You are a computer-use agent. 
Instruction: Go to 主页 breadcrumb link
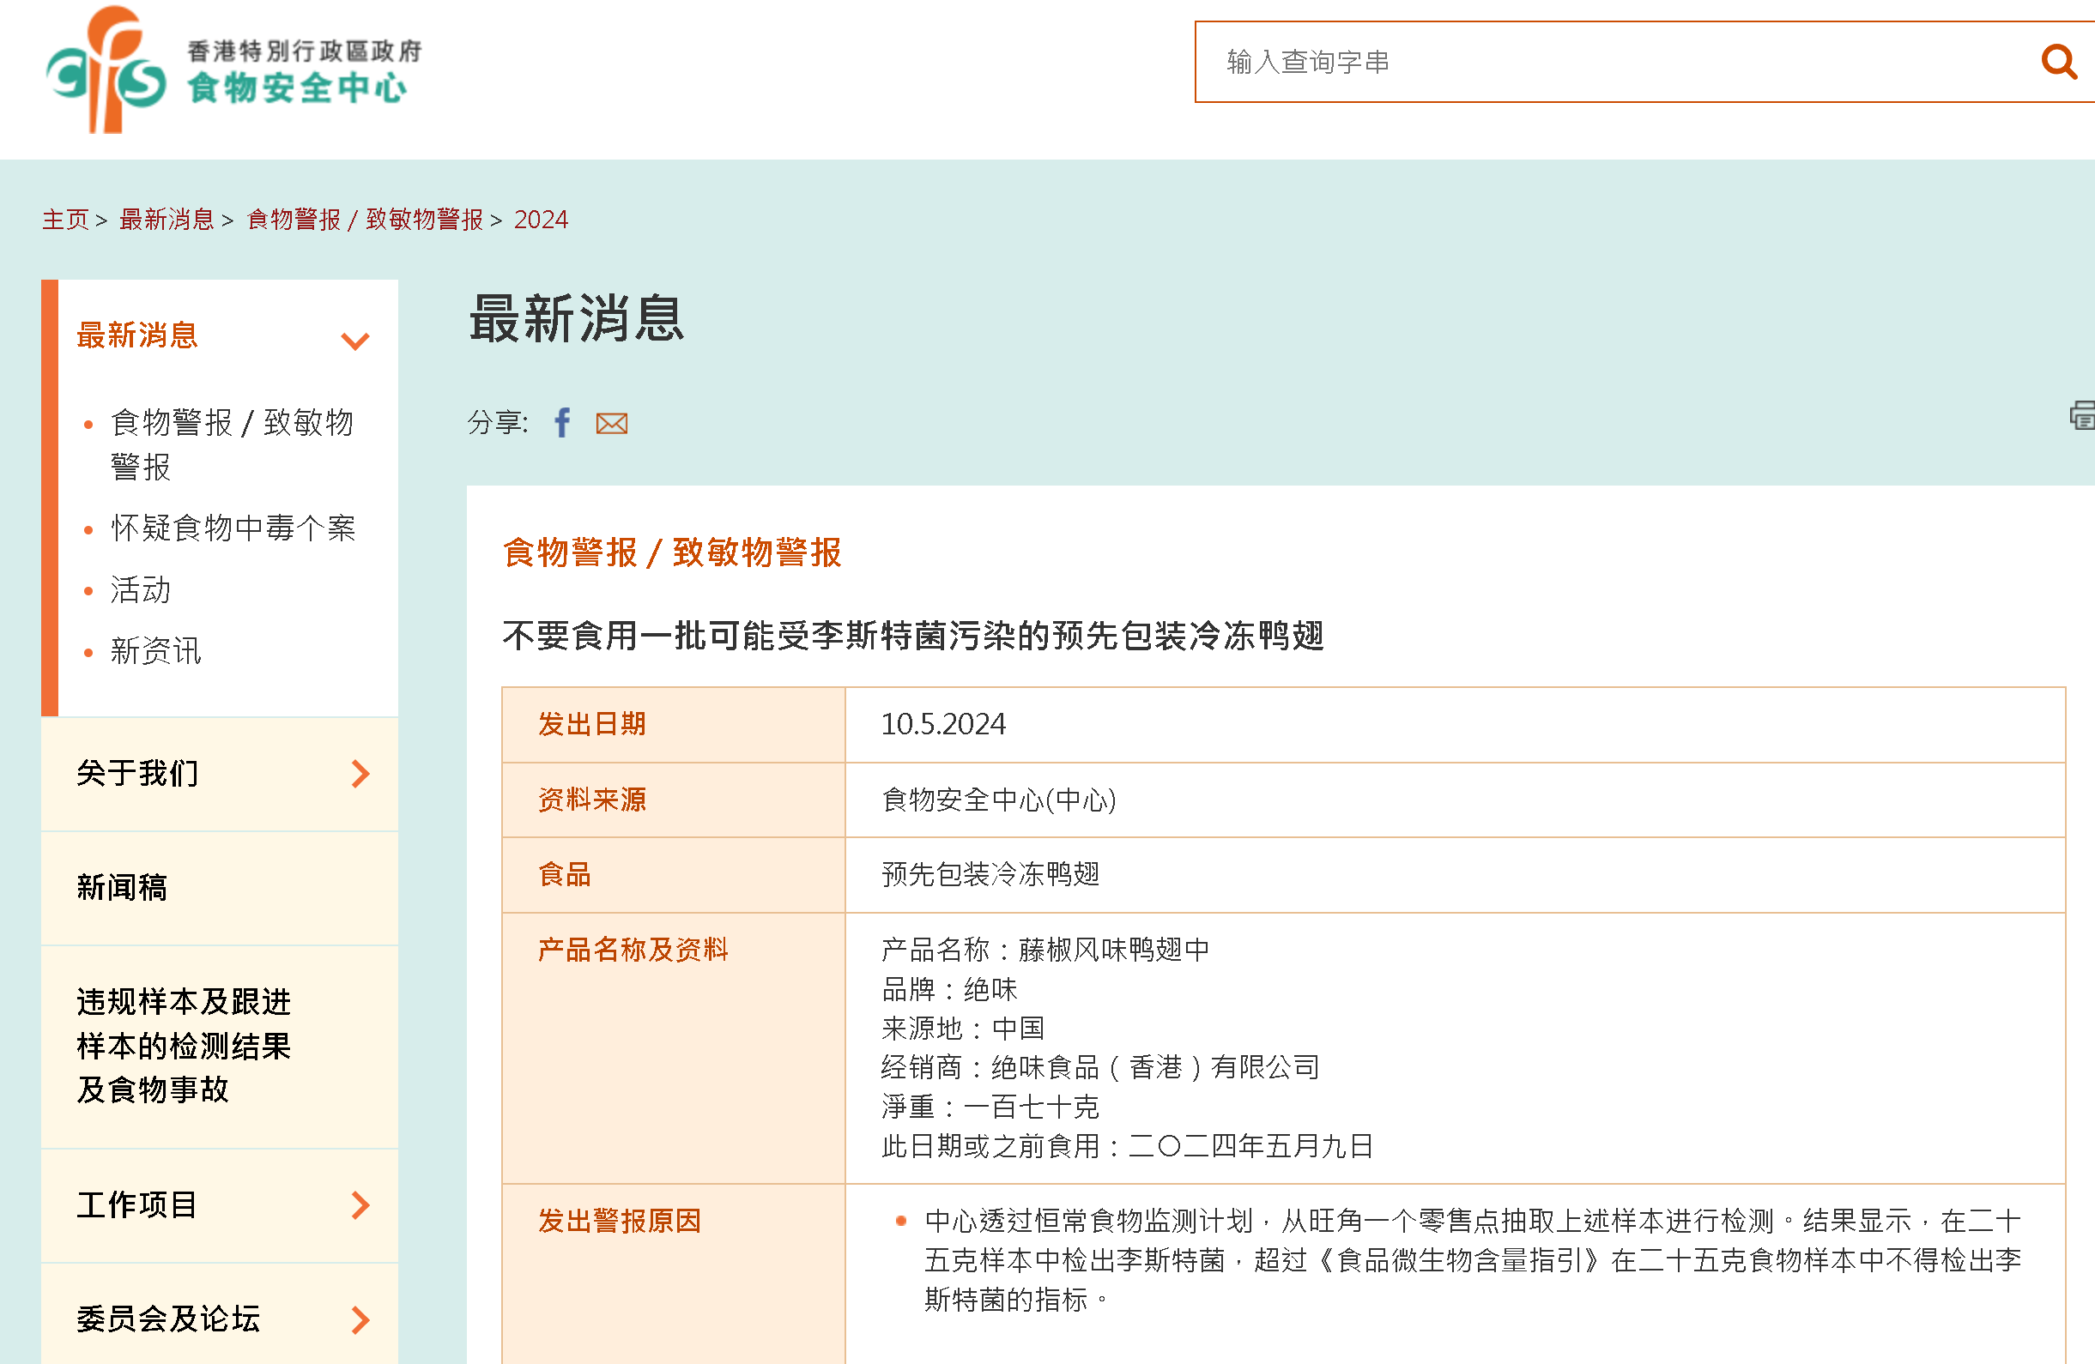(65, 219)
